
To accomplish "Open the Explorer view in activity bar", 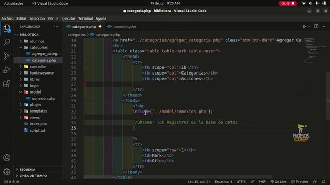I will point(7,28).
